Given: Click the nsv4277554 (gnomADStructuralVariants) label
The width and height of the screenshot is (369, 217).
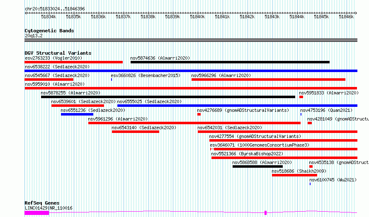Looking at the screenshot, I should click(255, 136).
